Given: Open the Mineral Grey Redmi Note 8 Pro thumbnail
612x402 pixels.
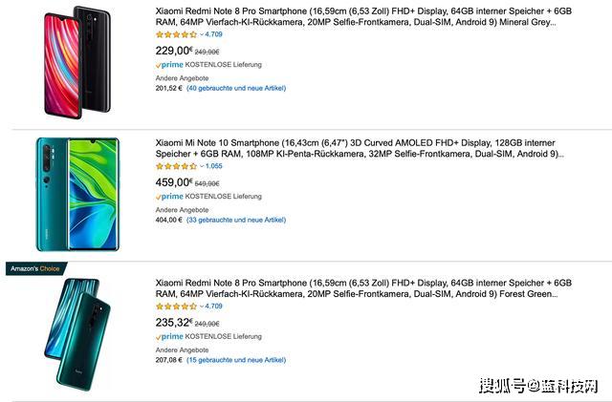Looking at the screenshot, I should pyautogui.click(x=77, y=56).
